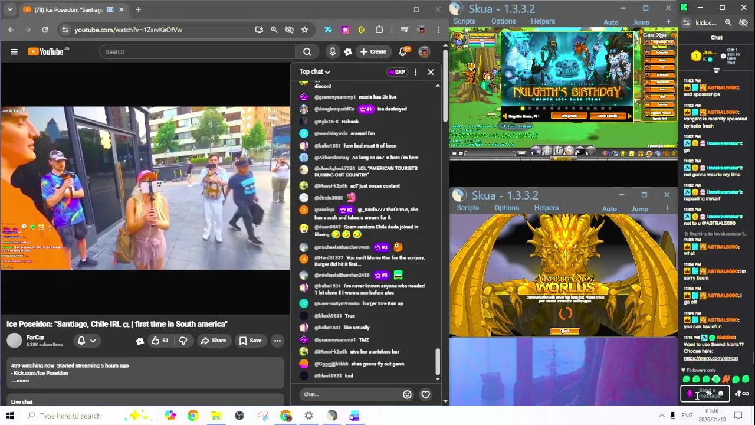
Task: Open the blerp.com sound alerts link
Action: pos(711,358)
